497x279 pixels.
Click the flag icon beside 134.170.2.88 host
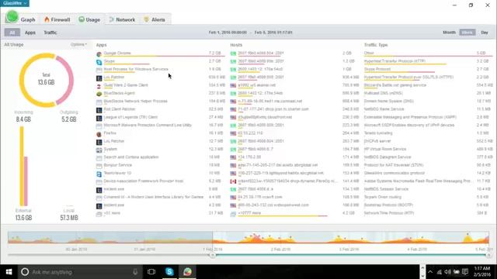pyautogui.click(x=233, y=157)
